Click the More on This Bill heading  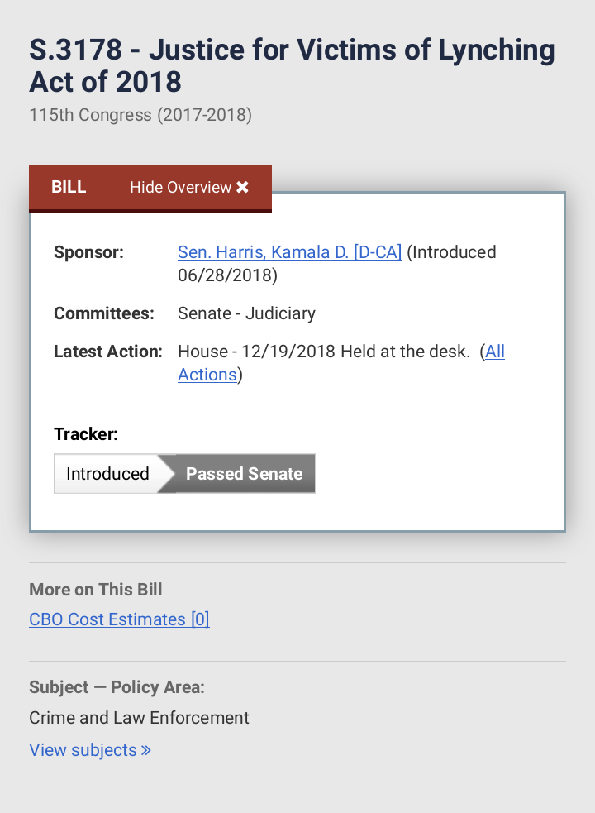pyautogui.click(x=96, y=590)
